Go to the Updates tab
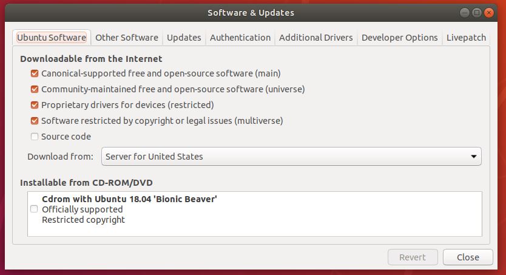Screen dimensions: 506x275 184,38
